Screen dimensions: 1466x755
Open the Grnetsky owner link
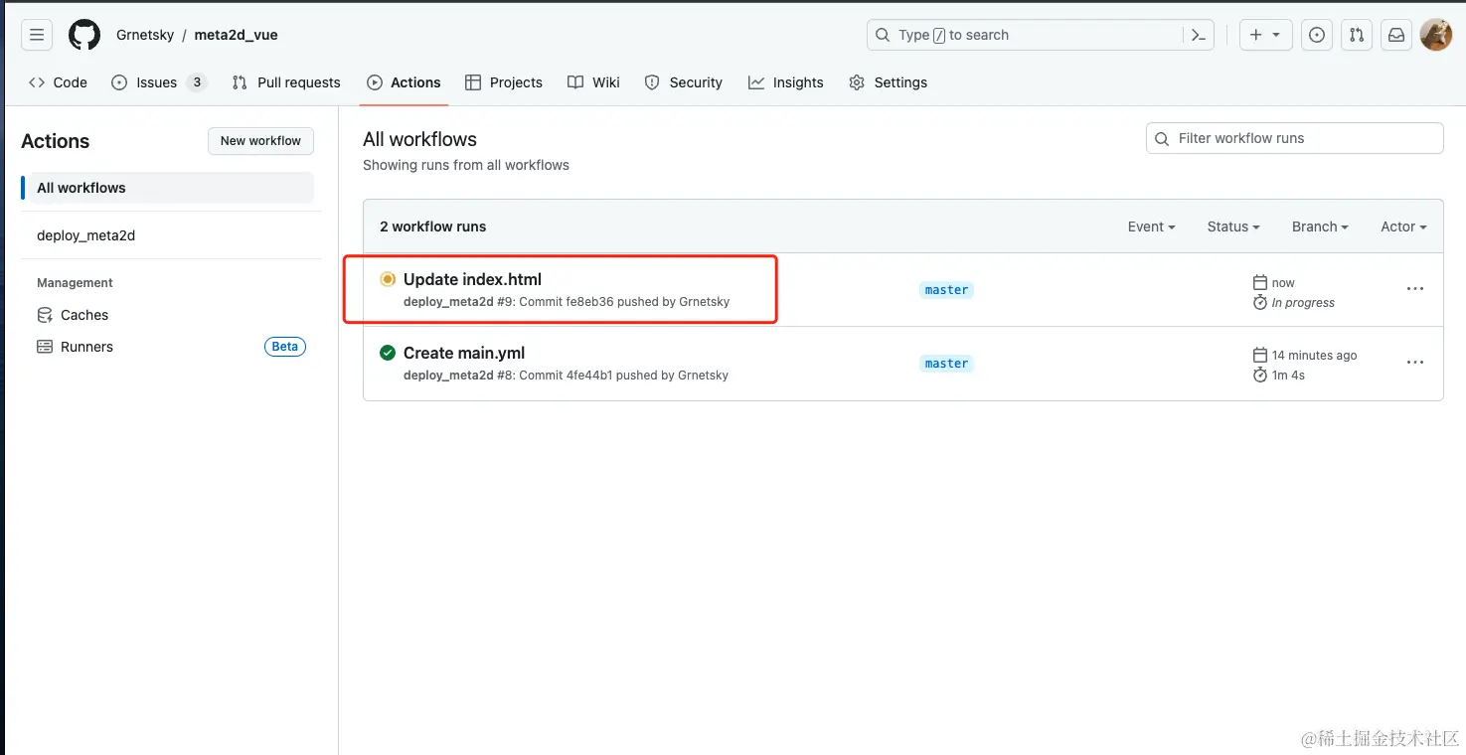[145, 35]
